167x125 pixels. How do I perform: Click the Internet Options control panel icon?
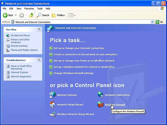click(53, 95)
